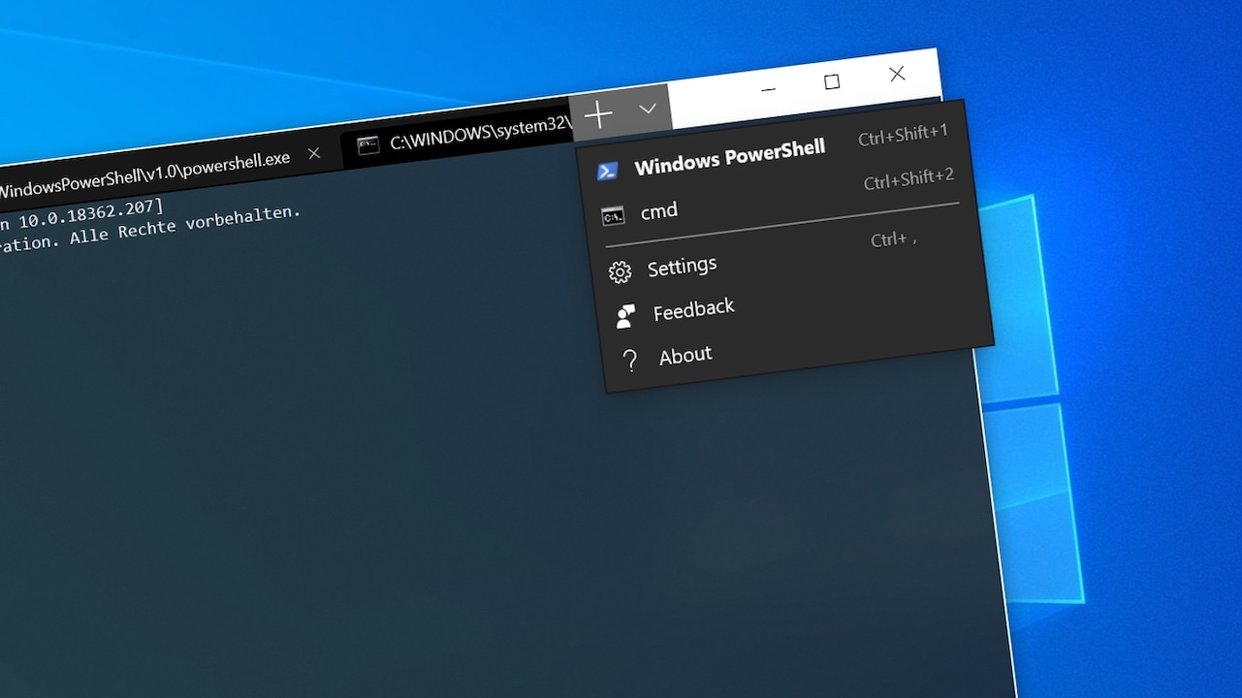The width and height of the screenshot is (1242, 698).
Task: Open Settings via the gear icon
Action: [x=620, y=271]
